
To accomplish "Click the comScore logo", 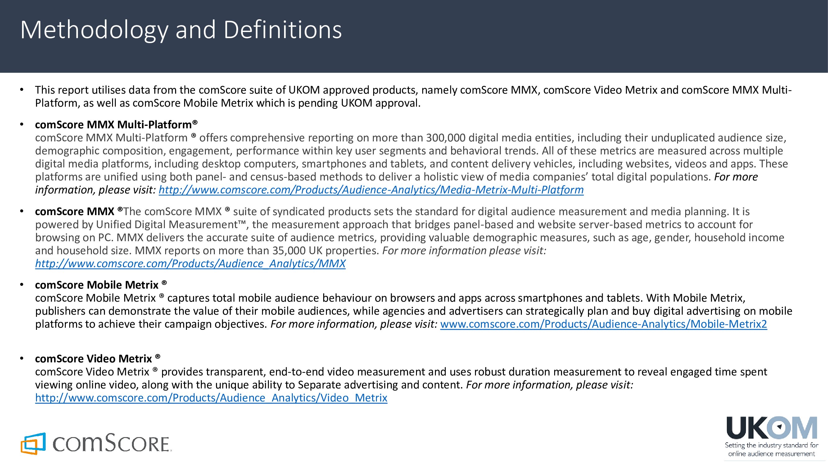I will [x=96, y=443].
